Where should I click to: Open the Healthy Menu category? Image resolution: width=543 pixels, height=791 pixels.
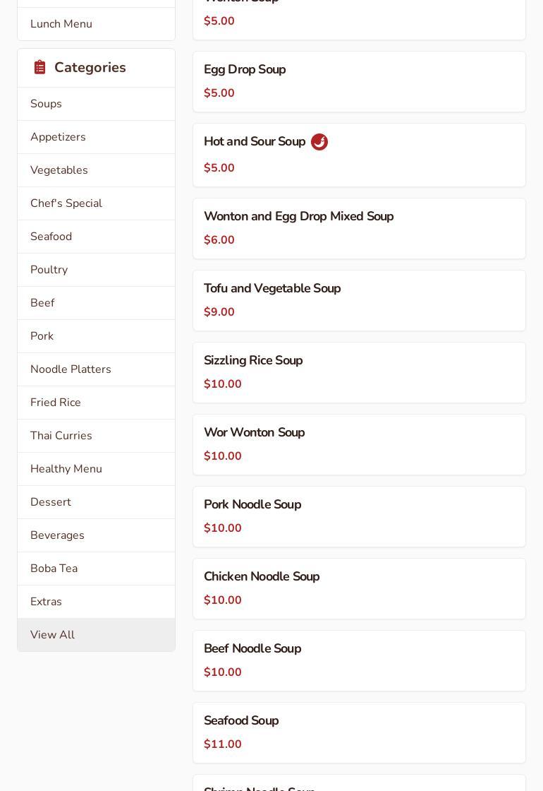pyautogui.click(x=66, y=469)
